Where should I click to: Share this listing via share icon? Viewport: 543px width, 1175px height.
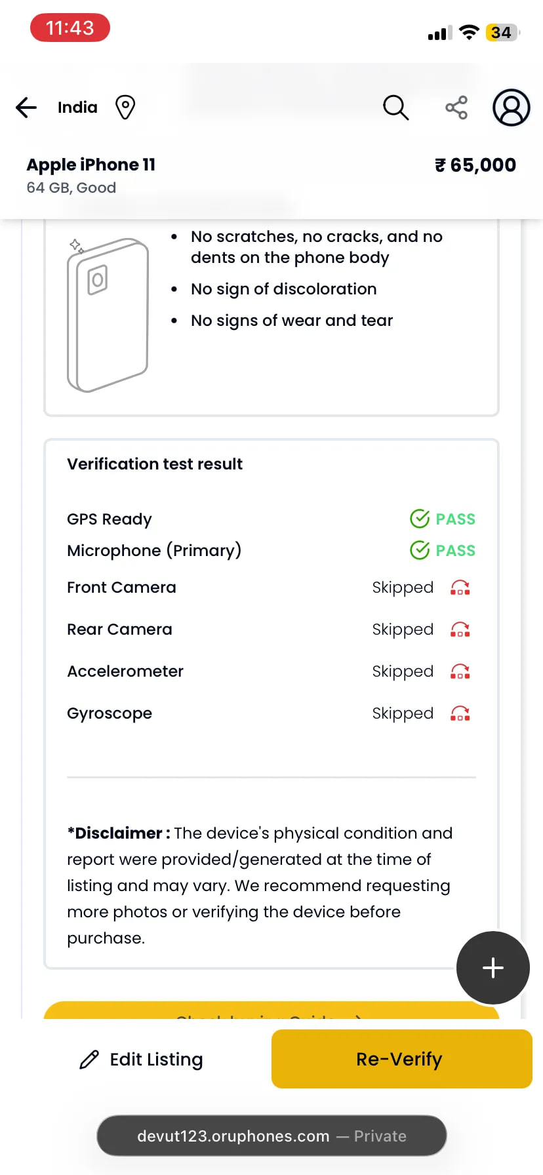(x=456, y=108)
